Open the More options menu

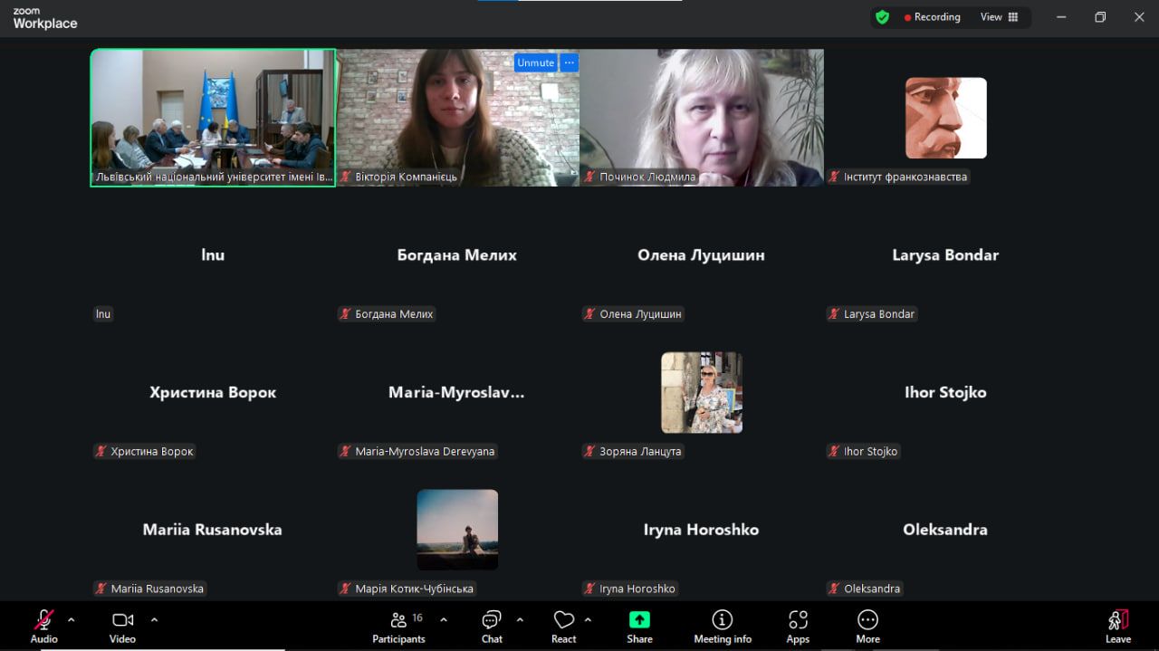click(x=867, y=626)
